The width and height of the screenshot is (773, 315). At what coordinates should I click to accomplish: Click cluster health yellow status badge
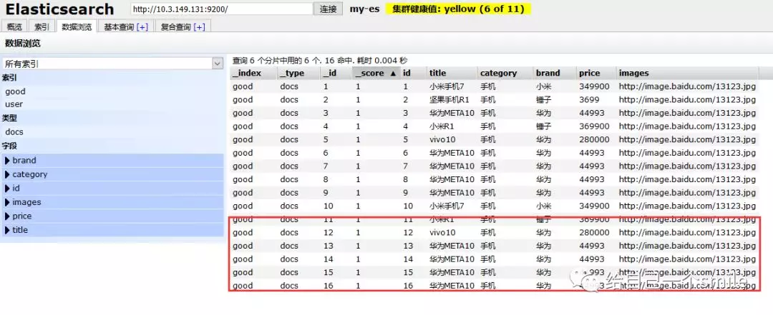coord(459,9)
